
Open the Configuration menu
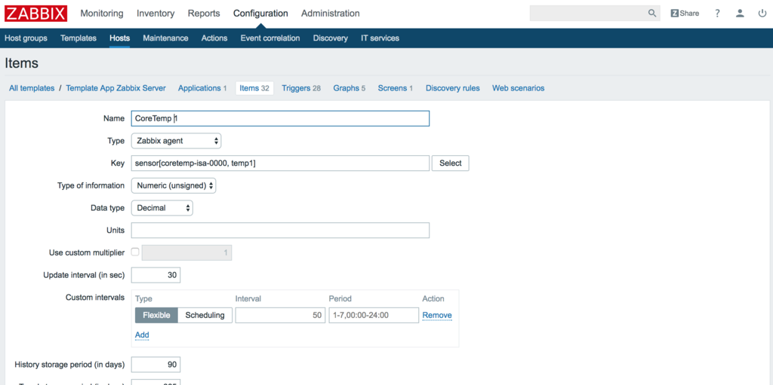(260, 14)
